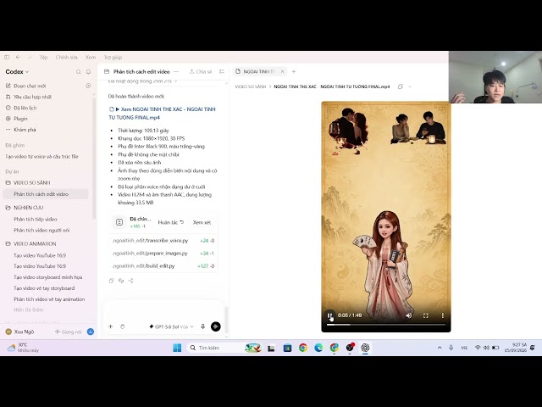Open Phân tích video vẽ tay animation
The width and height of the screenshot is (542, 407).
(49, 299)
